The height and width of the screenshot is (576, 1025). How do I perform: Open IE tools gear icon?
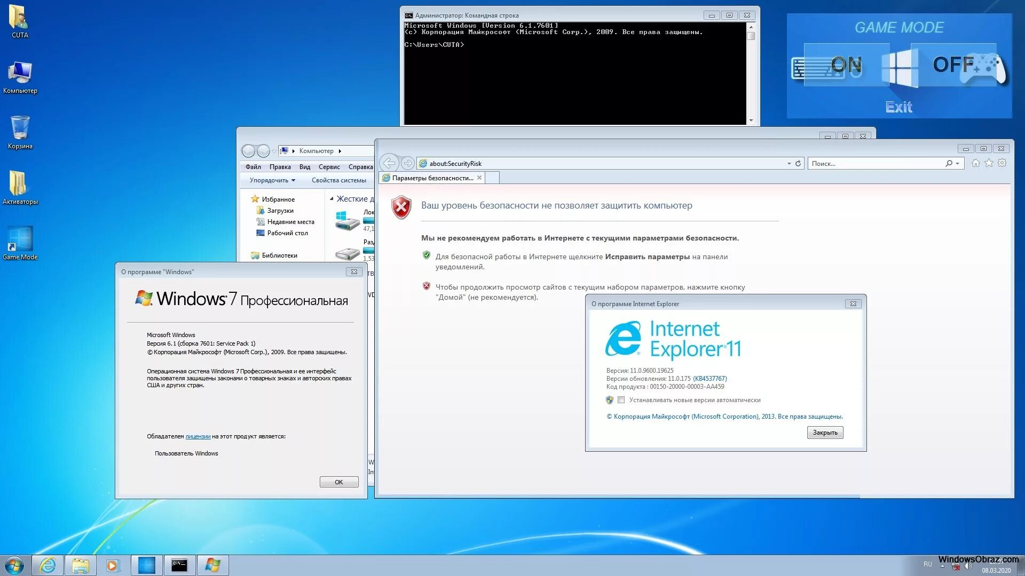(x=1002, y=163)
